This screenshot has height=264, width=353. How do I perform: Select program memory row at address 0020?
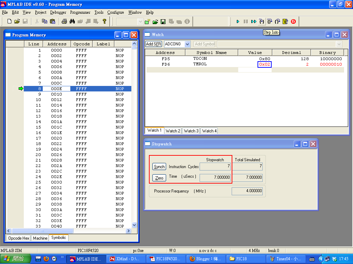click(78, 138)
